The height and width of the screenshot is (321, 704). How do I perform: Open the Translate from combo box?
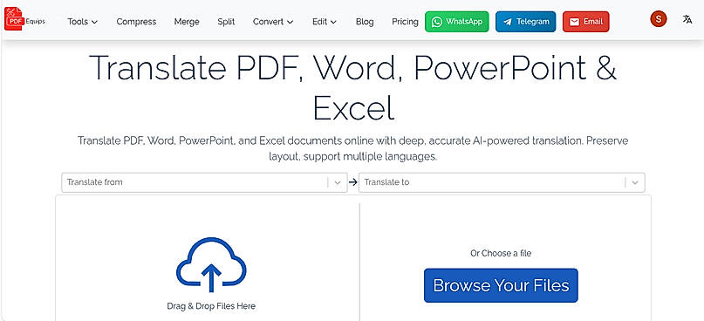pyautogui.click(x=204, y=182)
